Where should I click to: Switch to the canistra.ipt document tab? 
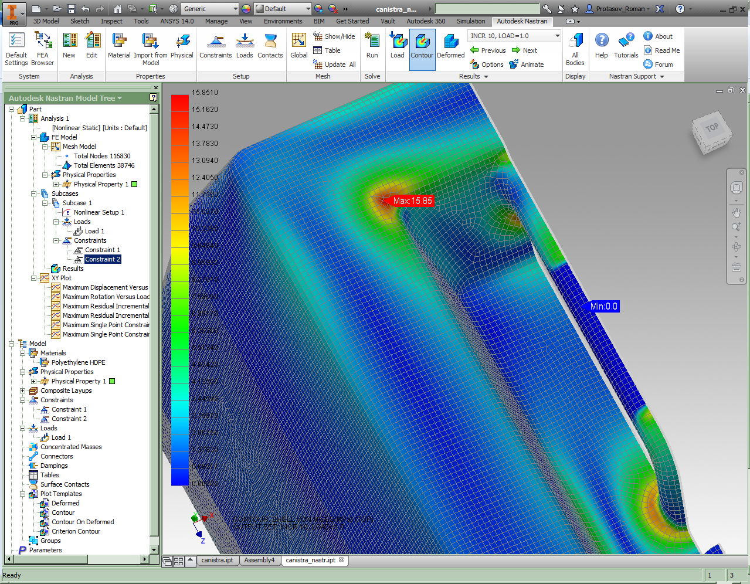click(x=217, y=560)
